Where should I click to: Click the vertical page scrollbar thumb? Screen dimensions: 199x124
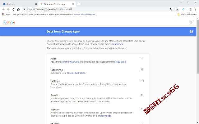point(198,46)
